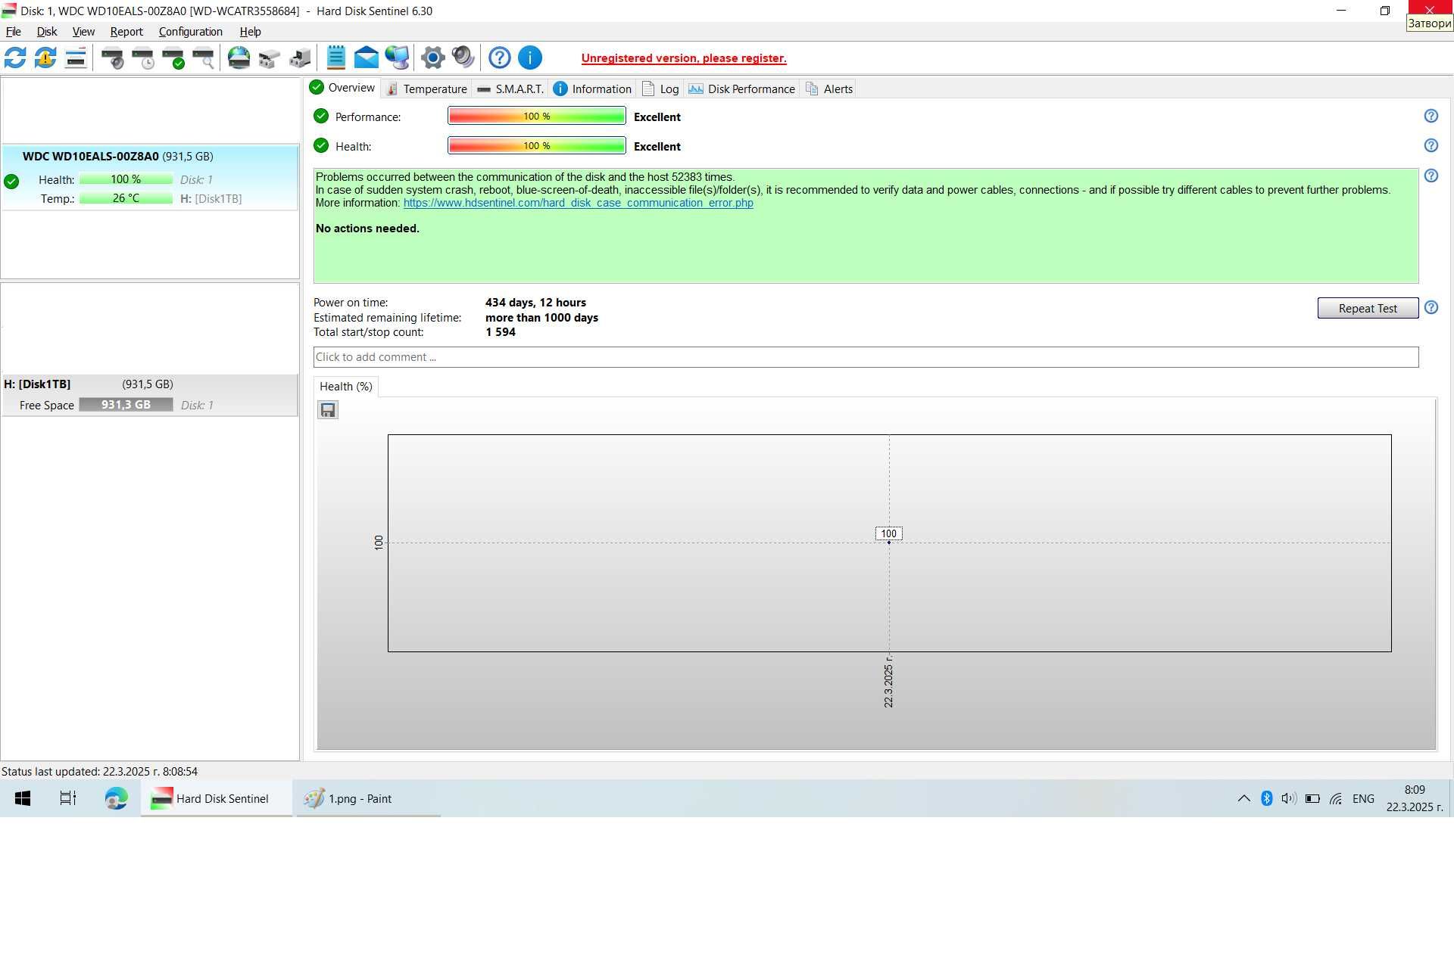Open the Report menu
This screenshot has height=970, width=1454.
126,32
